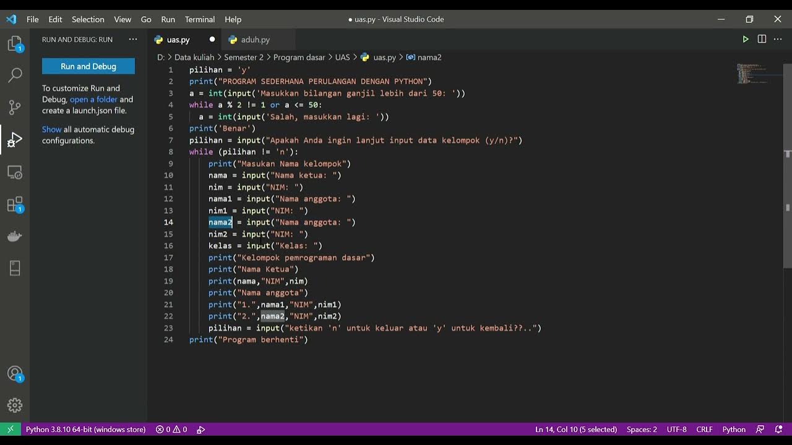Click the Run and Debug button
Viewport: 792px width, 445px height.
(x=88, y=66)
